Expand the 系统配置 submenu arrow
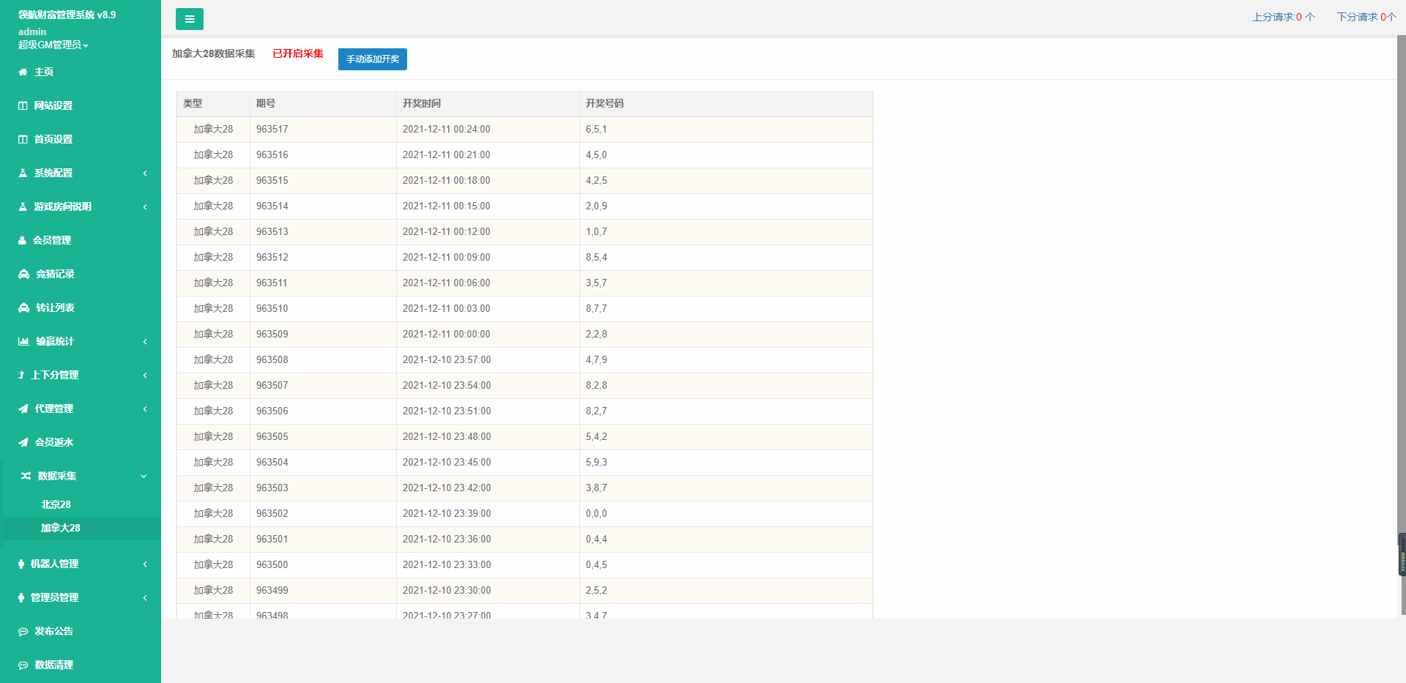1406x683 pixels. pos(145,173)
